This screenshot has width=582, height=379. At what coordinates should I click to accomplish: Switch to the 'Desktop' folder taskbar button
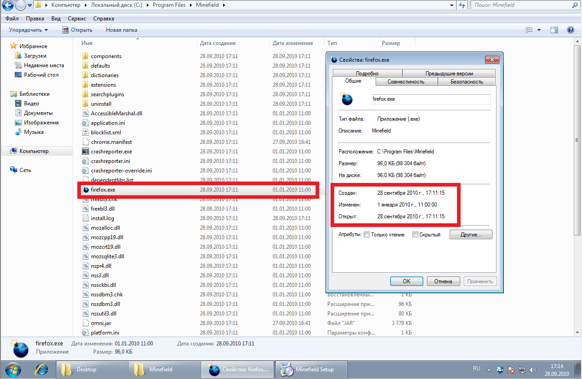point(92,369)
